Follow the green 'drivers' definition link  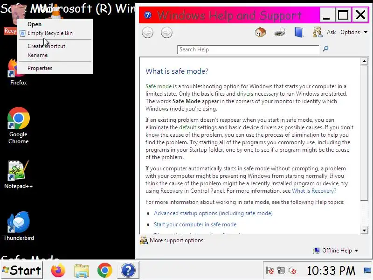[x=245, y=94]
